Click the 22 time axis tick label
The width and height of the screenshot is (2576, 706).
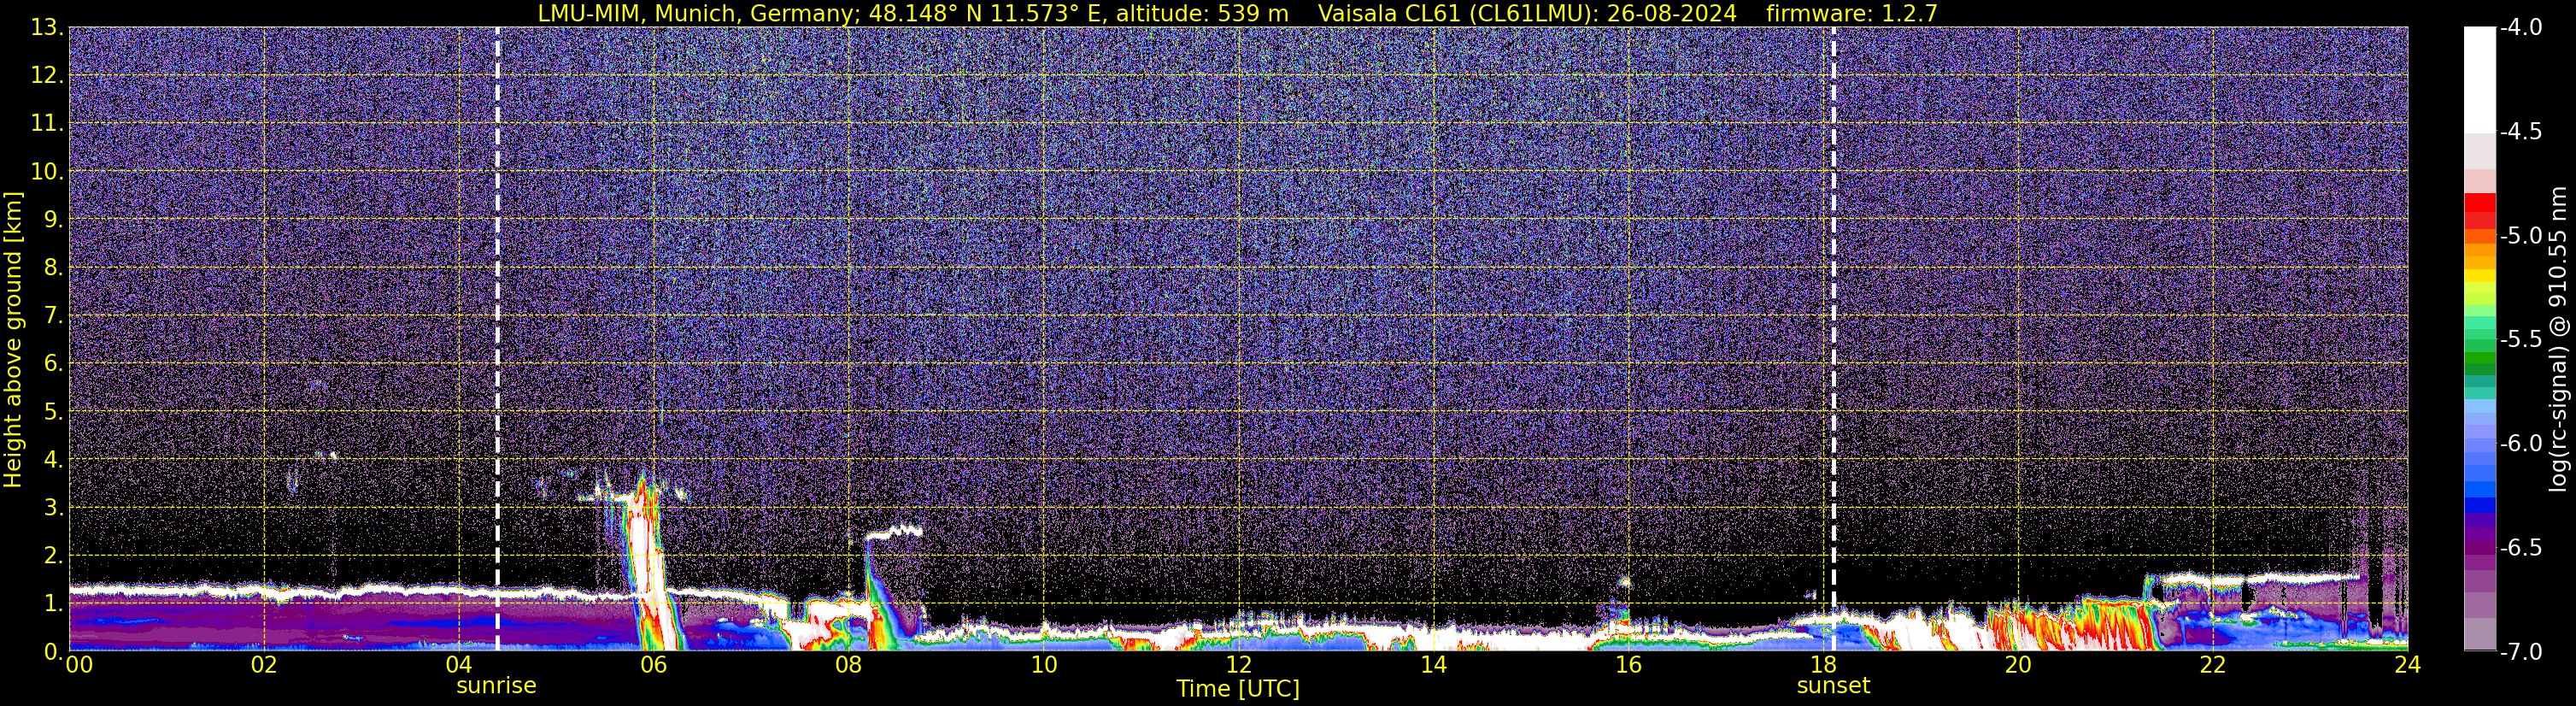coord(2213,665)
